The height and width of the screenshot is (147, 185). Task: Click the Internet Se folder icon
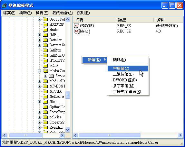(45, 45)
